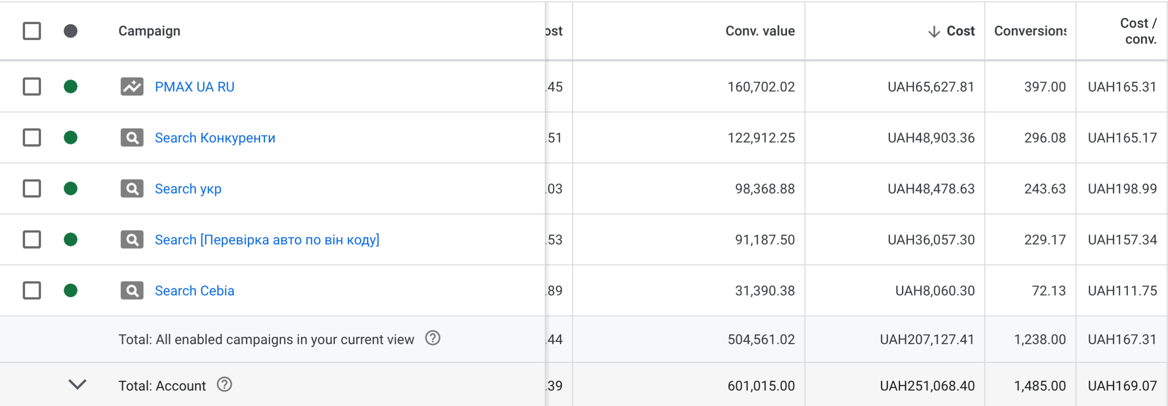Click the Conversions column header
The width and height of the screenshot is (1168, 406).
[1030, 31]
